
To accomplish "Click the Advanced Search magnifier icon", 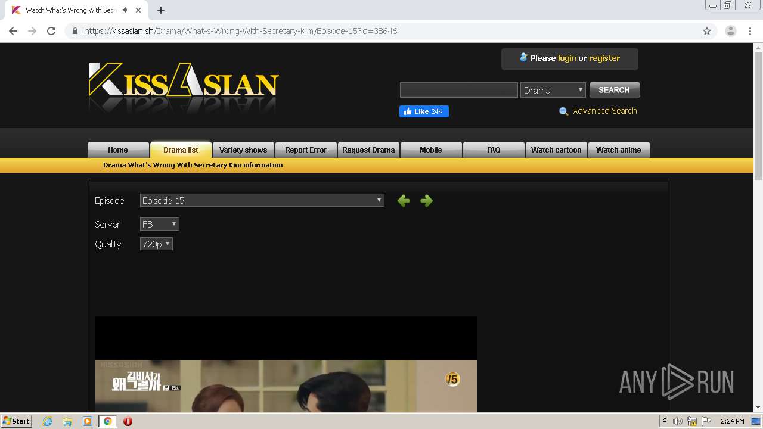I will pos(563,111).
